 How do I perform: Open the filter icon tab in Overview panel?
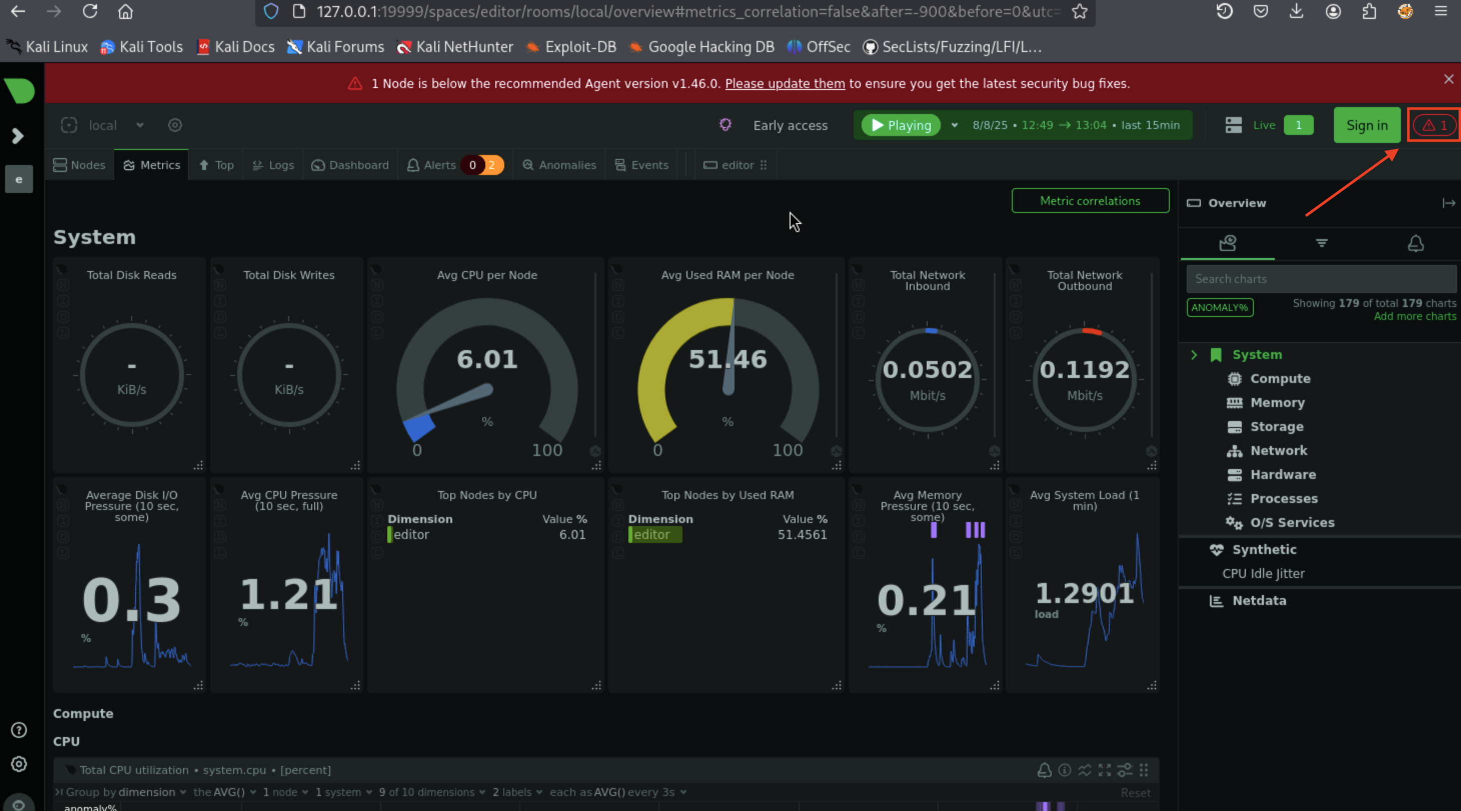(1321, 243)
